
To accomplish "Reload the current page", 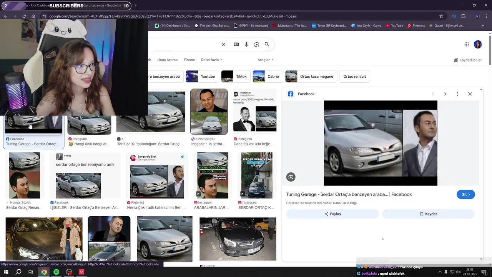I will (24, 16).
